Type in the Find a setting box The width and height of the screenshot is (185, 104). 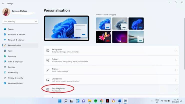tap(17, 21)
